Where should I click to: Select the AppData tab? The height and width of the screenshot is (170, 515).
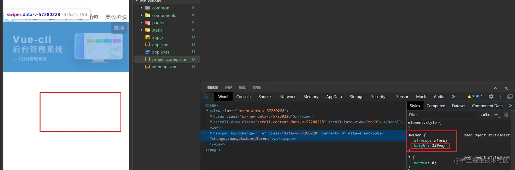(x=334, y=97)
